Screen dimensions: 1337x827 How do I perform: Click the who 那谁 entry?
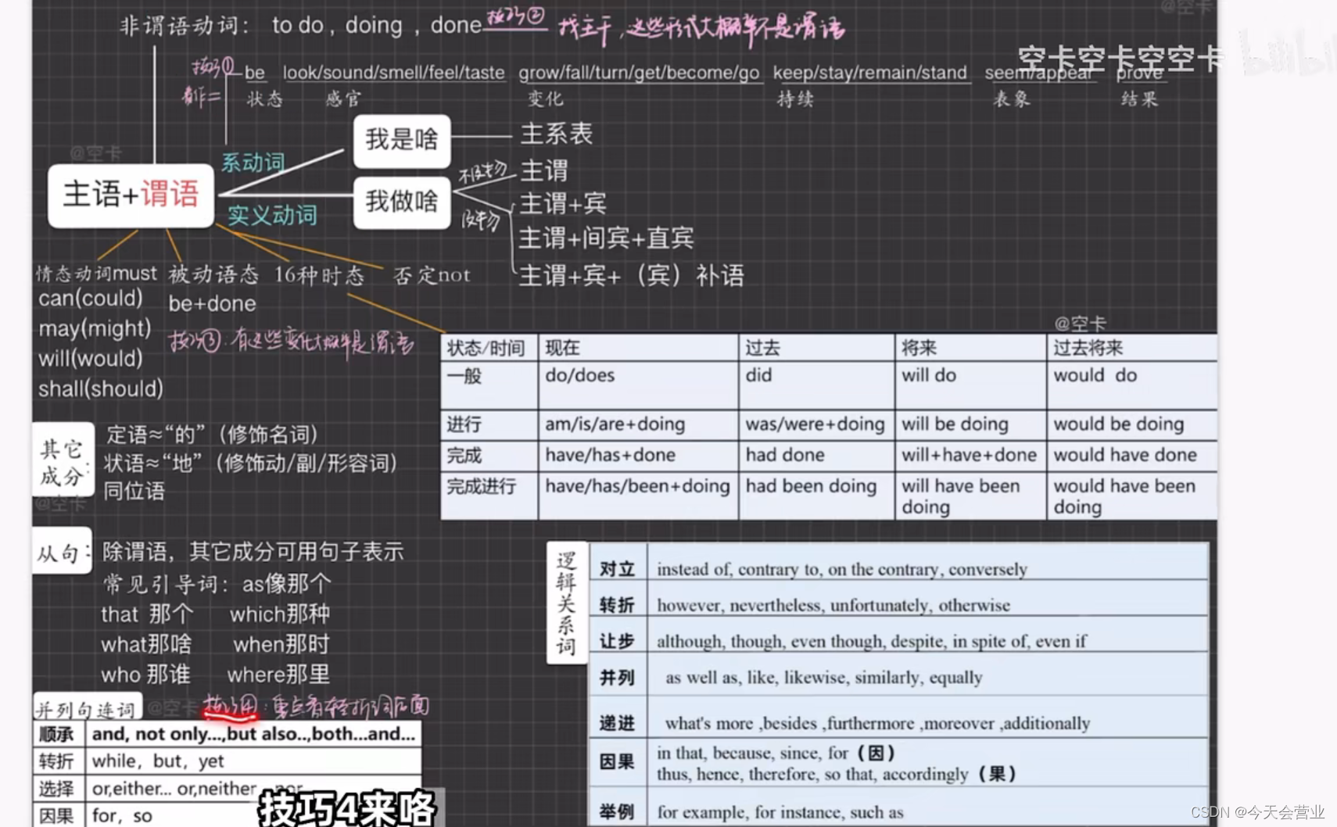pos(145,674)
